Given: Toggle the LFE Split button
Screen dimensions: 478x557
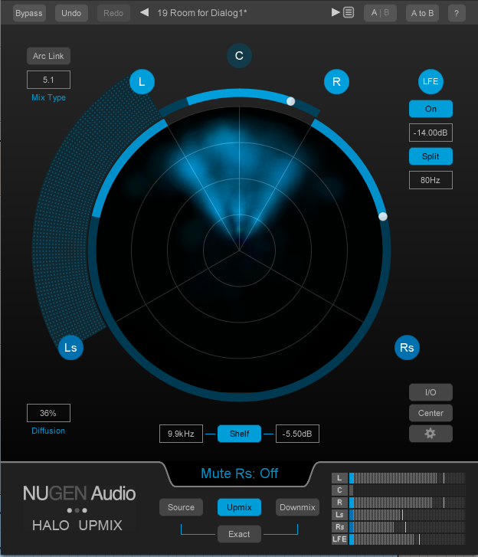Looking at the screenshot, I should [431, 156].
